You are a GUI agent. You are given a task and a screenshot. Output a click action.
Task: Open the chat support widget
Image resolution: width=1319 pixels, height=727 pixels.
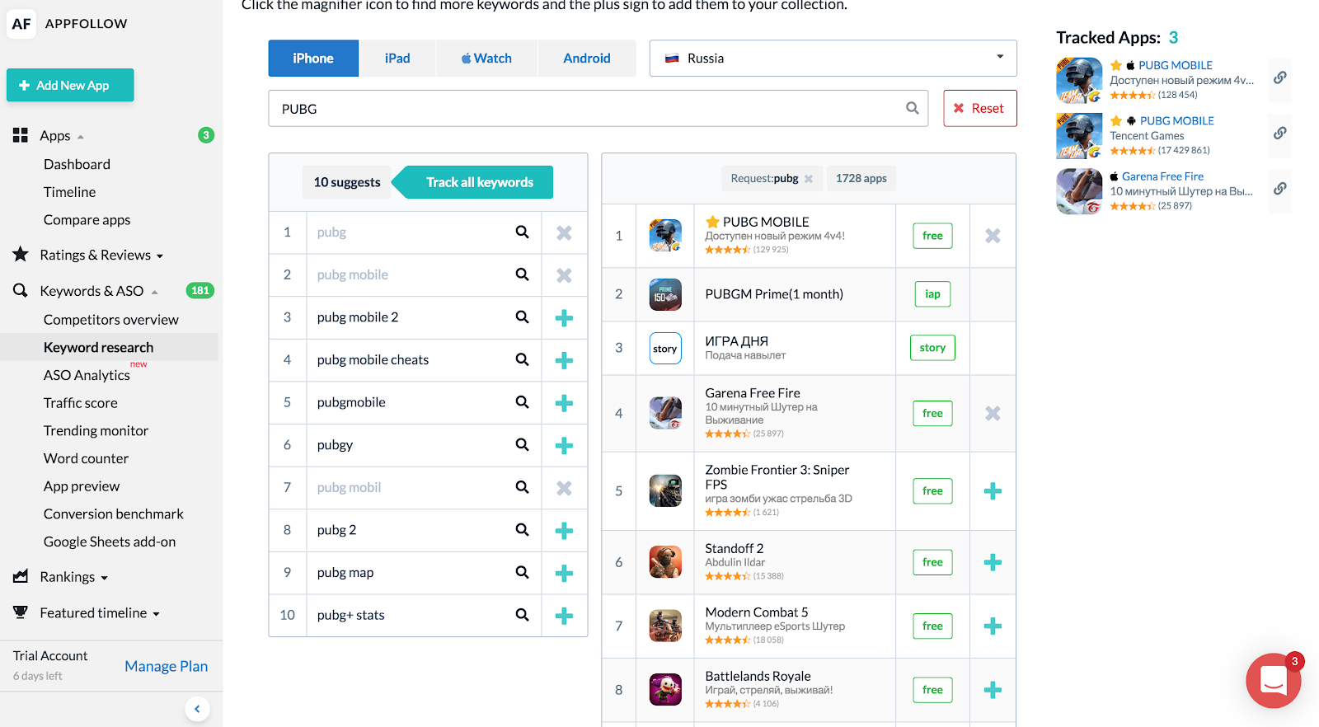click(x=1273, y=680)
